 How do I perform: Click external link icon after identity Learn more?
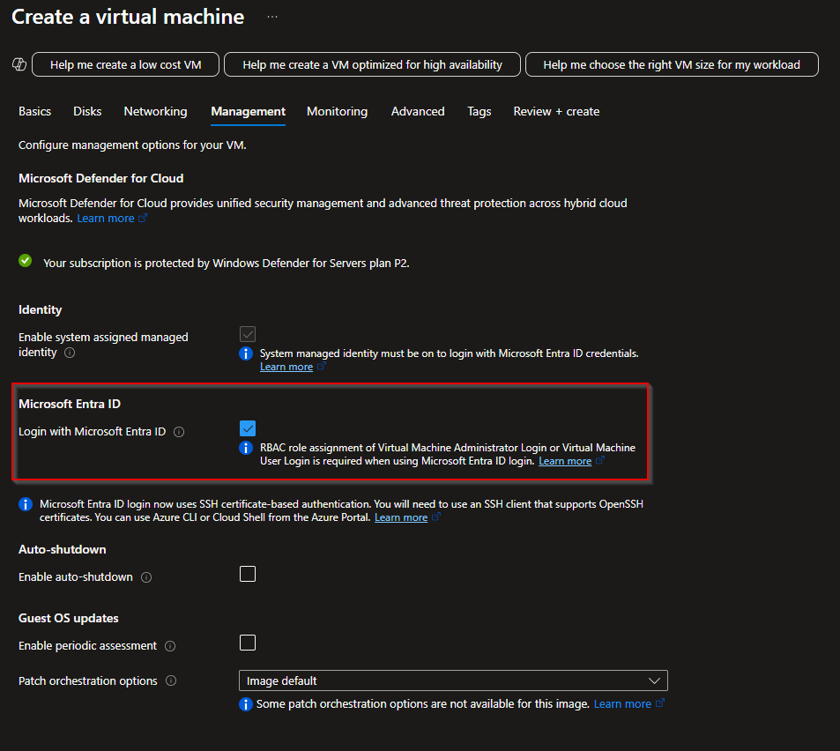[322, 367]
